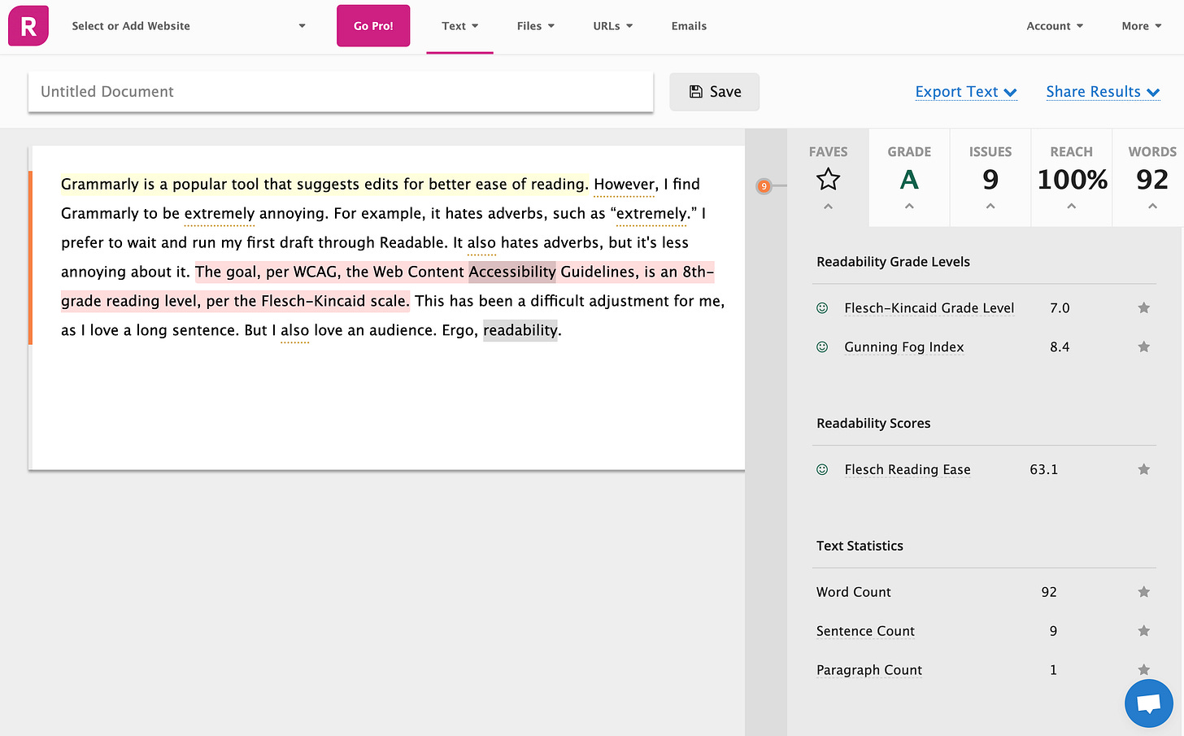
Task: Click the Readable R logo
Action: click(x=28, y=26)
